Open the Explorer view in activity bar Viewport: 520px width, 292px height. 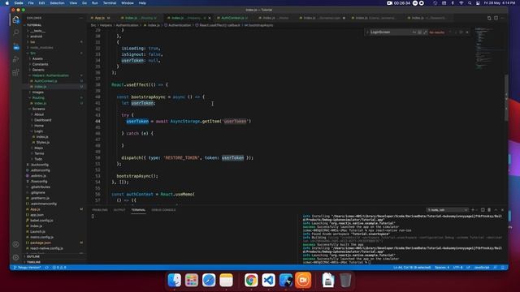pyautogui.click(x=15, y=19)
